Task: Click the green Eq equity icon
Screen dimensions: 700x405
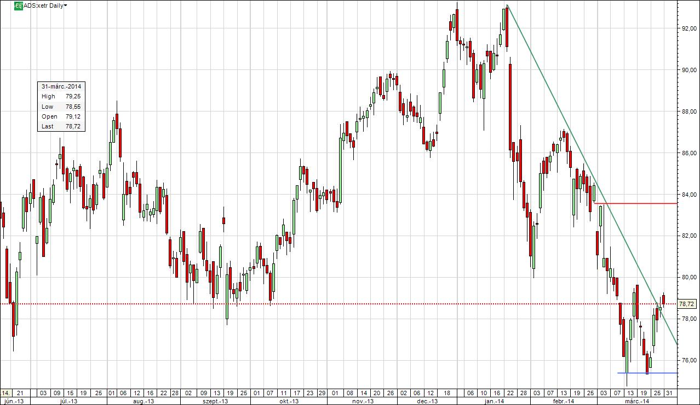Action: coord(19,5)
